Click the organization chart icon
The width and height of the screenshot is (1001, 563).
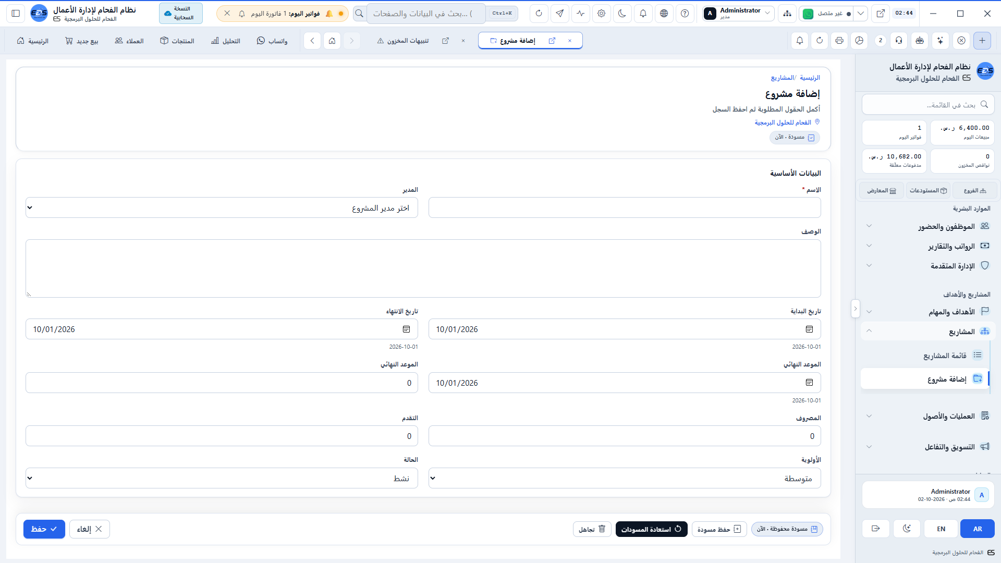click(x=787, y=14)
